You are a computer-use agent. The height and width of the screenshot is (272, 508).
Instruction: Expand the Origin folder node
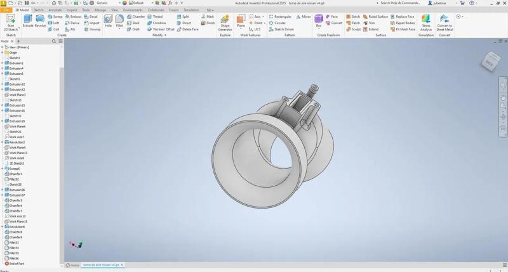(x=3, y=53)
